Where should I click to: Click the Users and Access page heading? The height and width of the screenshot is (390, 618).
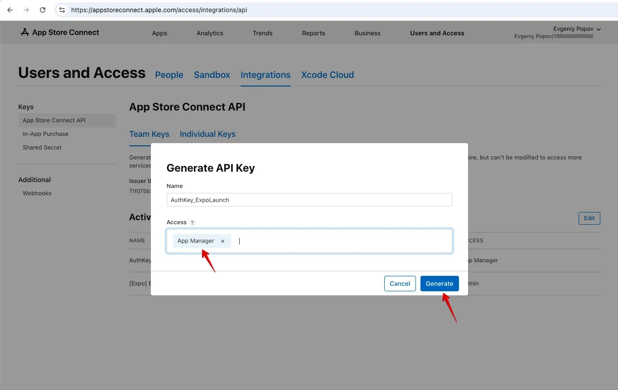pos(82,73)
